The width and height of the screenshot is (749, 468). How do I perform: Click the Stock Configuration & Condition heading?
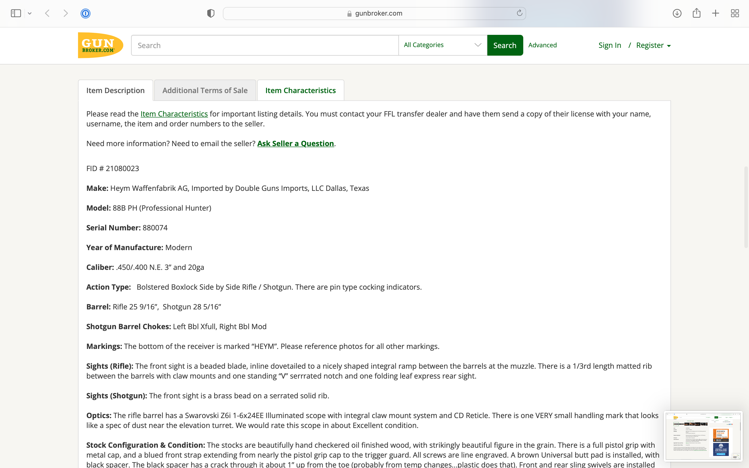click(145, 445)
